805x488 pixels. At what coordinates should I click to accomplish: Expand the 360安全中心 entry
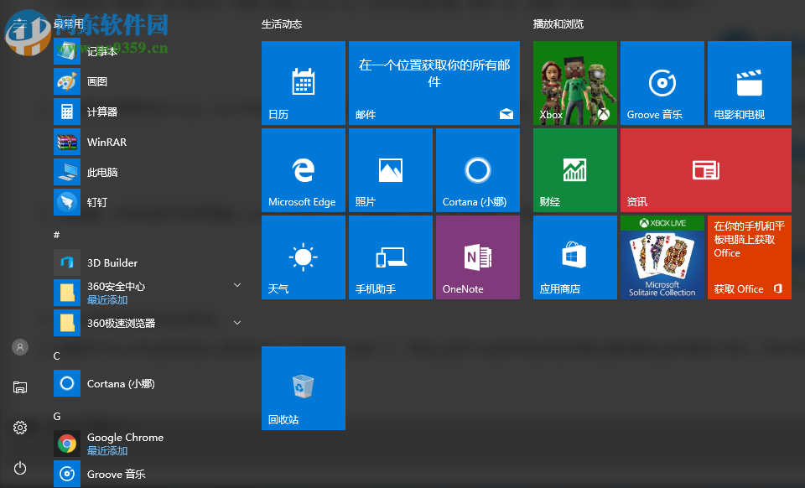pyautogui.click(x=237, y=284)
